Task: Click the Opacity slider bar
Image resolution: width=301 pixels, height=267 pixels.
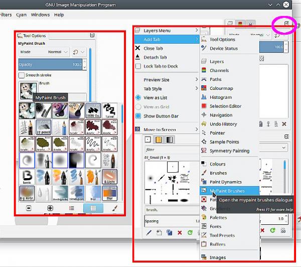Action: point(50,65)
